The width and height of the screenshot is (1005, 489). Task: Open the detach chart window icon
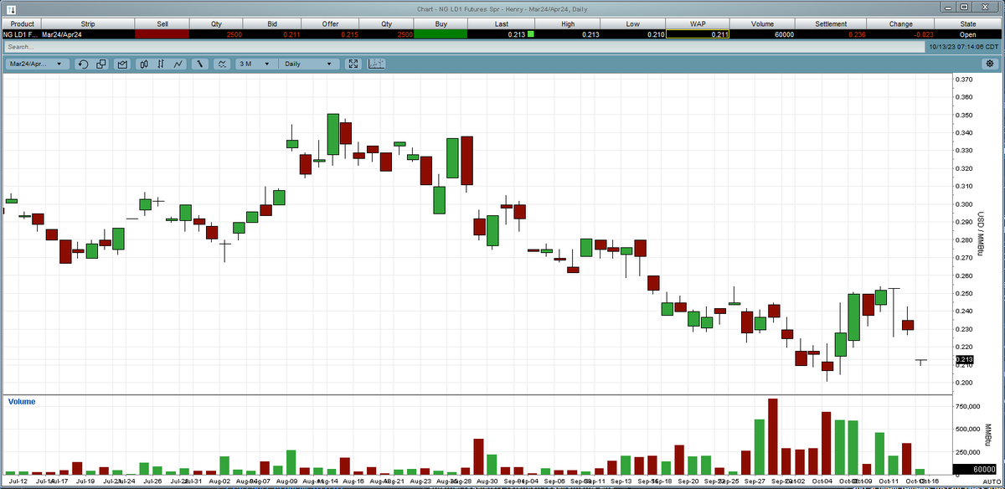101,64
